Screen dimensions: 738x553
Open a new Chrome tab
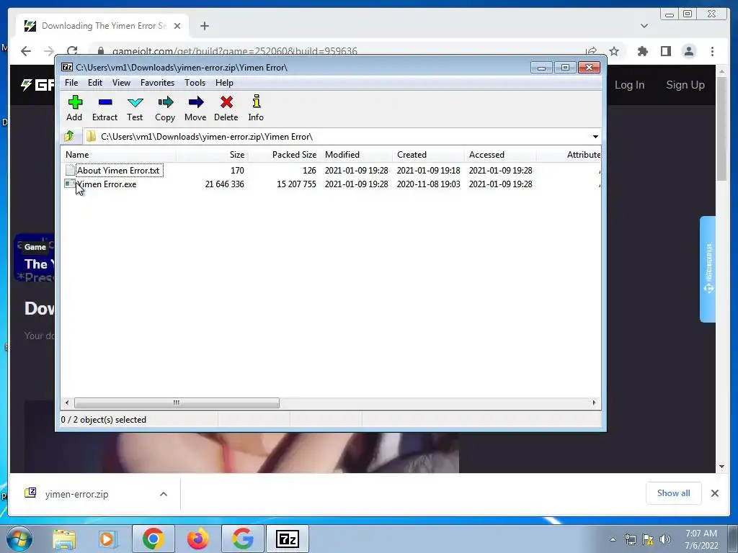(204, 26)
